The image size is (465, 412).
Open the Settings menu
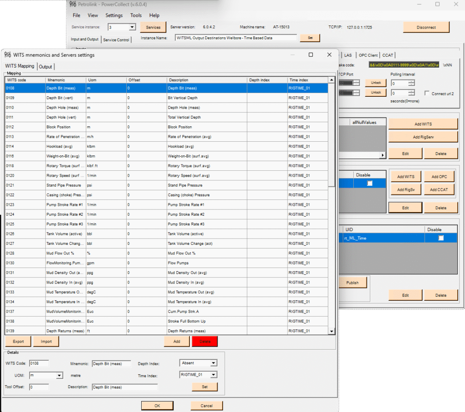pos(114,15)
